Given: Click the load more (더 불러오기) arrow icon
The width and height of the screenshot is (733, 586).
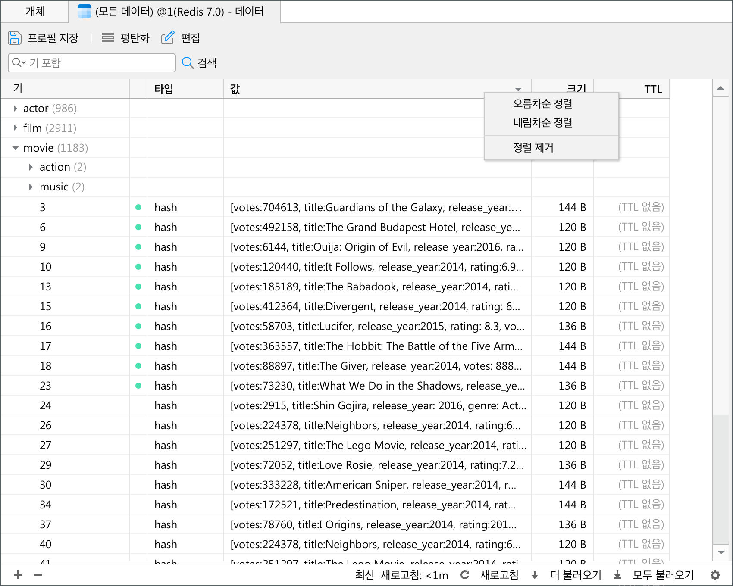Looking at the screenshot, I should 535,575.
